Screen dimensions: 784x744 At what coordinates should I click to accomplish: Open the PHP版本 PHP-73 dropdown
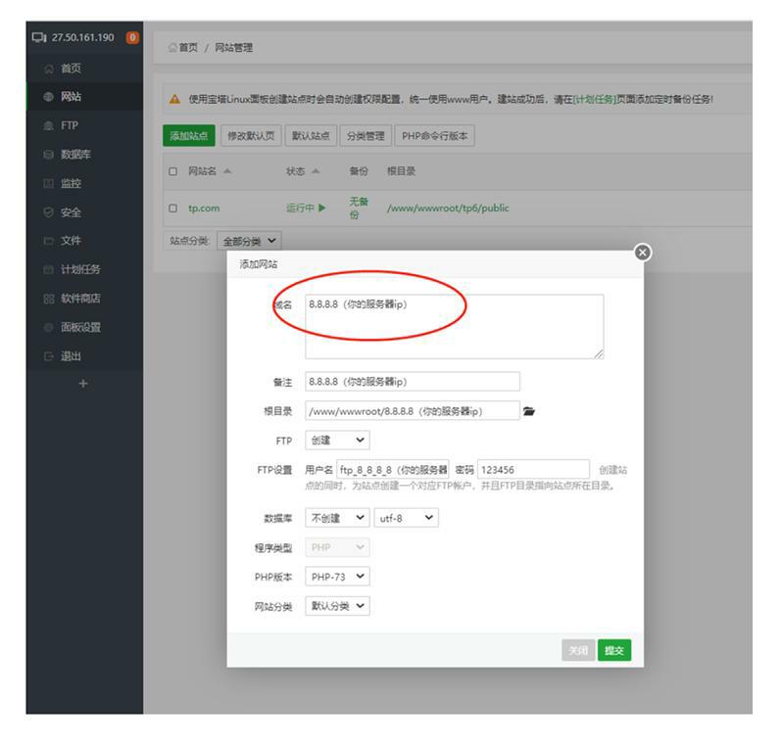337,577
